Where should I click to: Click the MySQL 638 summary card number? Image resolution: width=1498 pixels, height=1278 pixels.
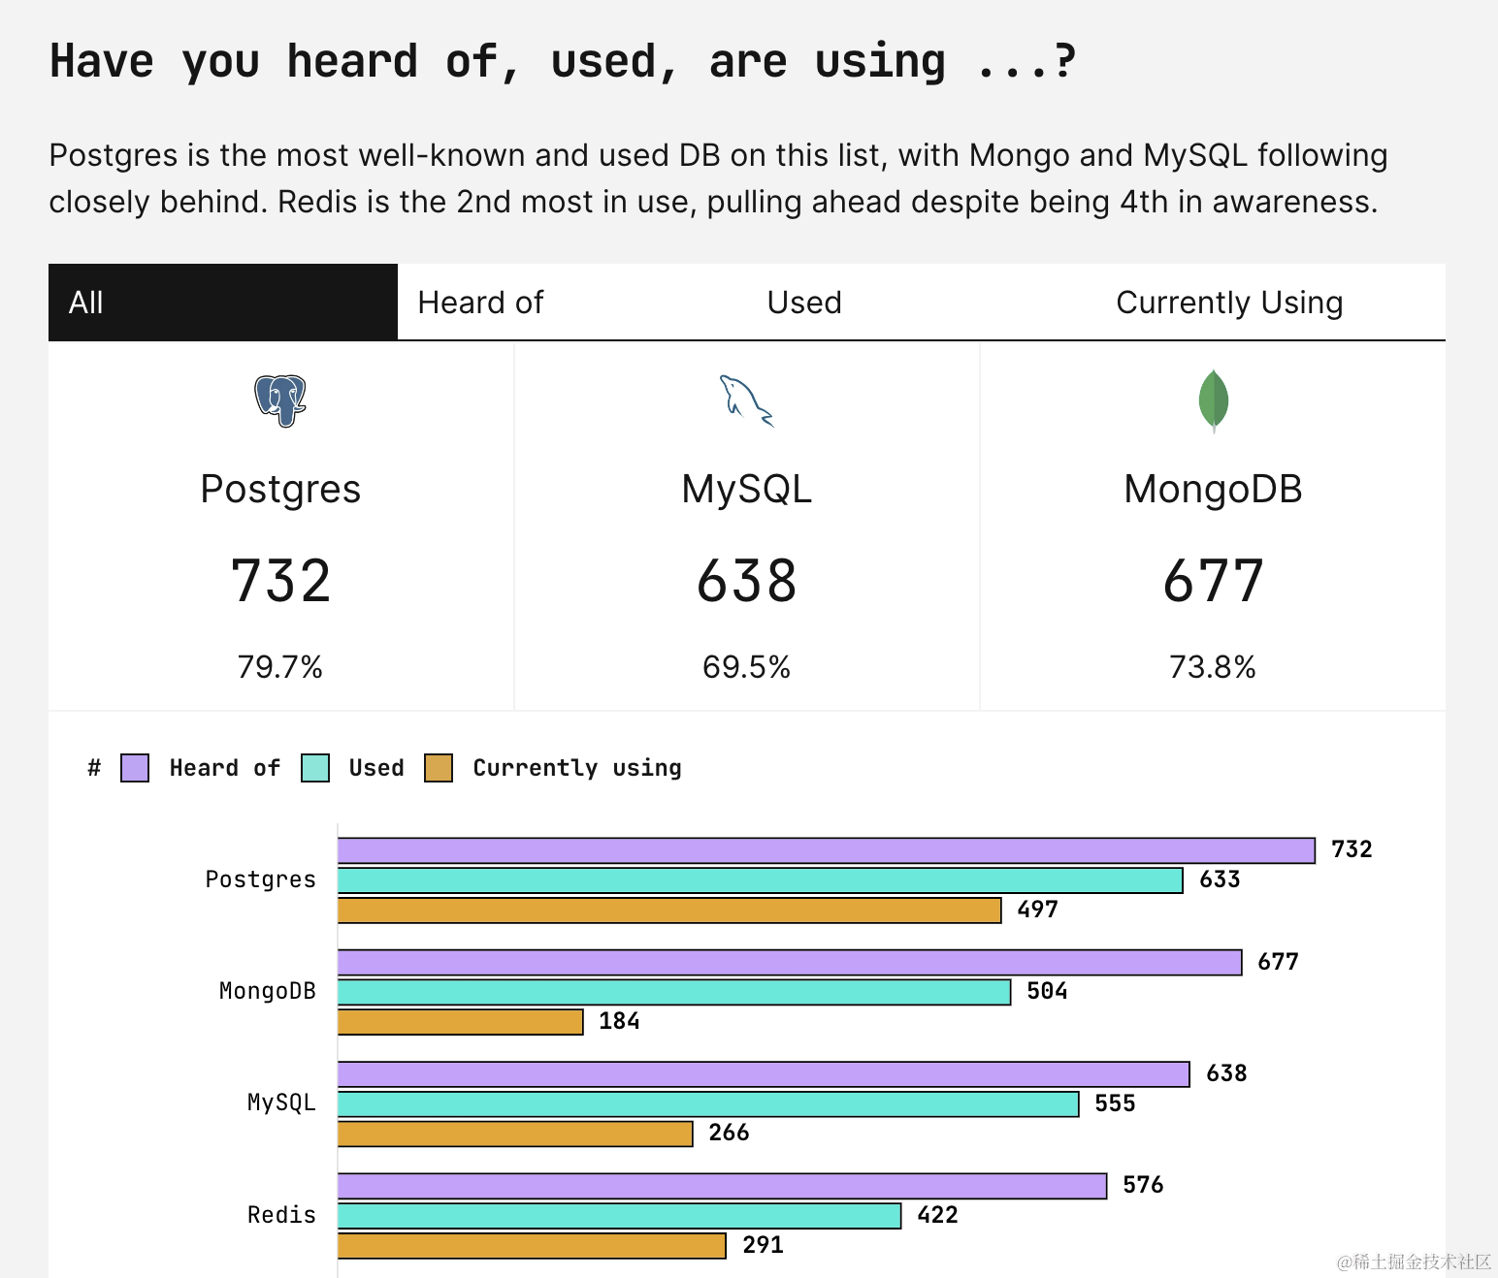tap(746, 581)
